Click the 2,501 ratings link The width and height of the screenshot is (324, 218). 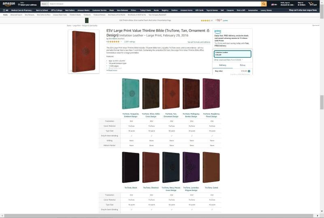point(130,42)
